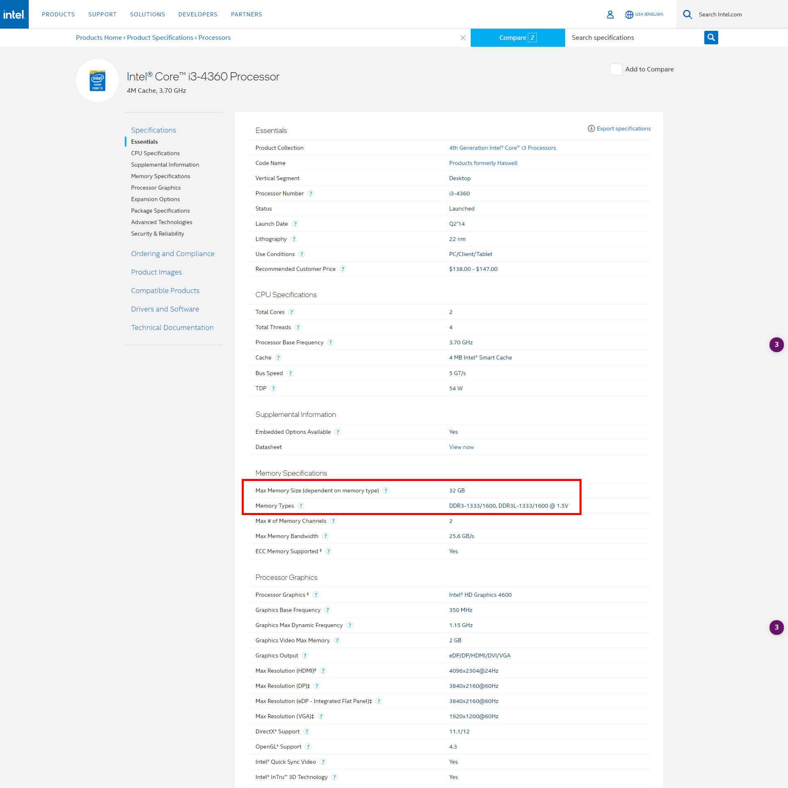788x788 pixels.
Task: Click the processor badge thumbnail image
Action: click(x=97, y=80)
